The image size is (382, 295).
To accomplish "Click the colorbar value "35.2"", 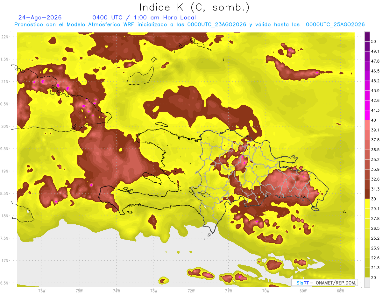I will coord(375,159).
